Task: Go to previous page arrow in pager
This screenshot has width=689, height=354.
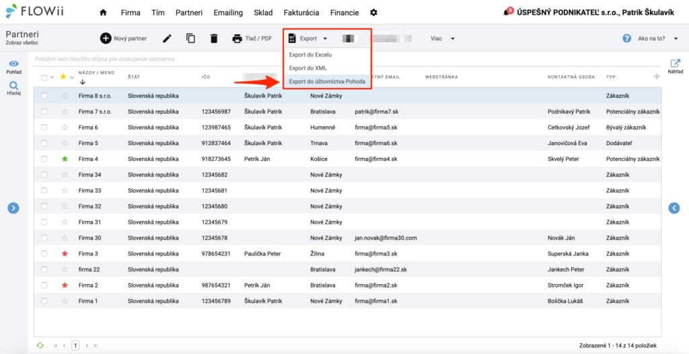Action: 64,346
